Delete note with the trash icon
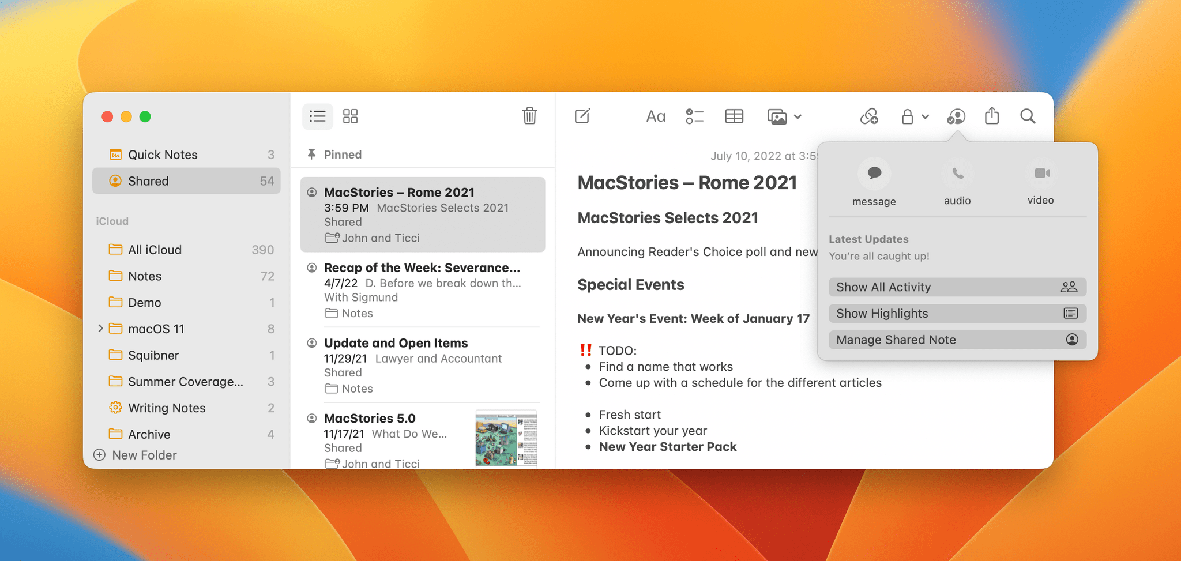Viewport: 1181px width, 561px height. click(529, 116)
